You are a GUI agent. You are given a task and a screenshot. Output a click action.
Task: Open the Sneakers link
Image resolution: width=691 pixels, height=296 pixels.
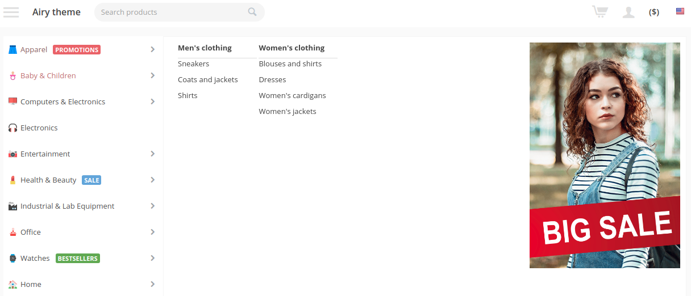(194, 64)
